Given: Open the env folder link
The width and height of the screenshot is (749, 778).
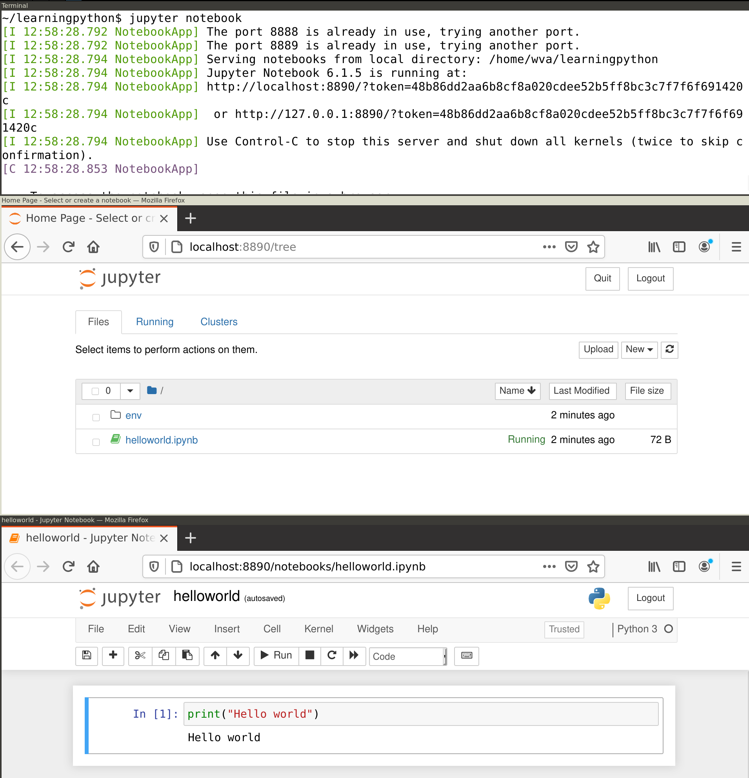Looking at the screenshot, I should [133, 415].
